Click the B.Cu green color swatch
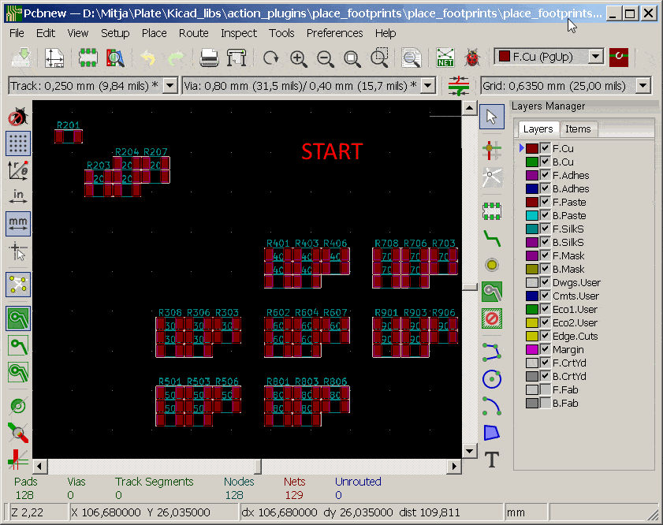The height and width of the screenshot is (525, 663). pyautogui.click(x=532, y=162)
